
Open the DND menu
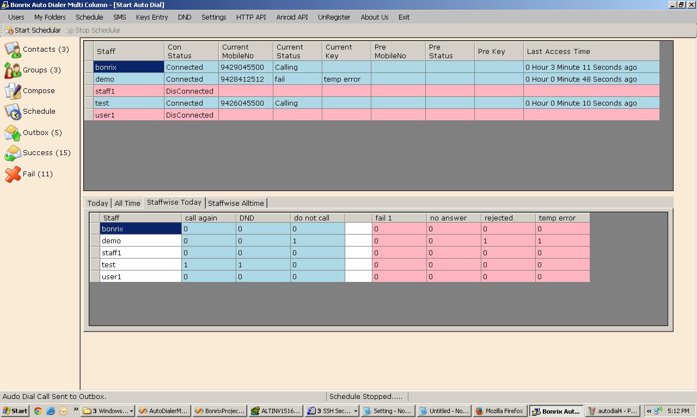click(x=185, y=17)
